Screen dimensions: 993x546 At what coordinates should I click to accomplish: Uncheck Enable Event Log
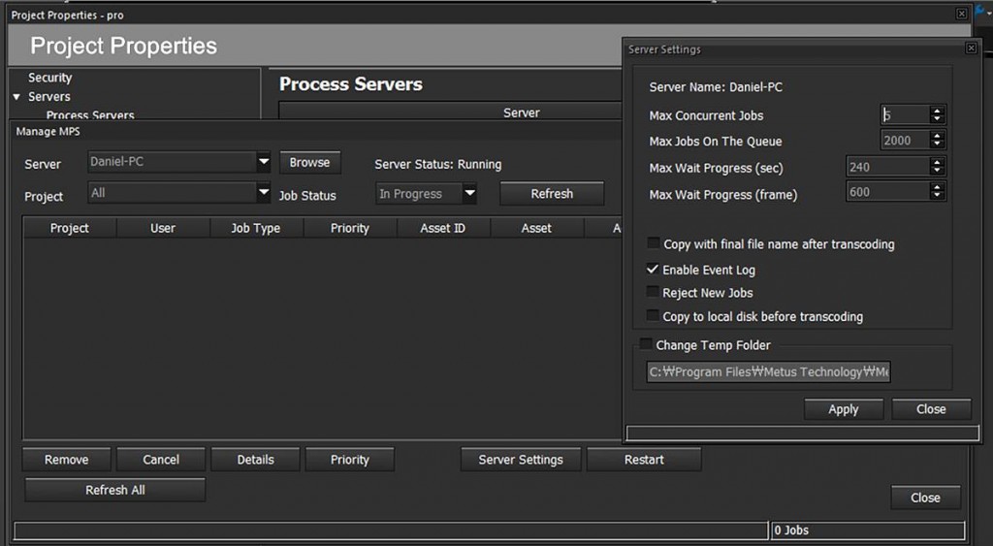click(653, 270)
